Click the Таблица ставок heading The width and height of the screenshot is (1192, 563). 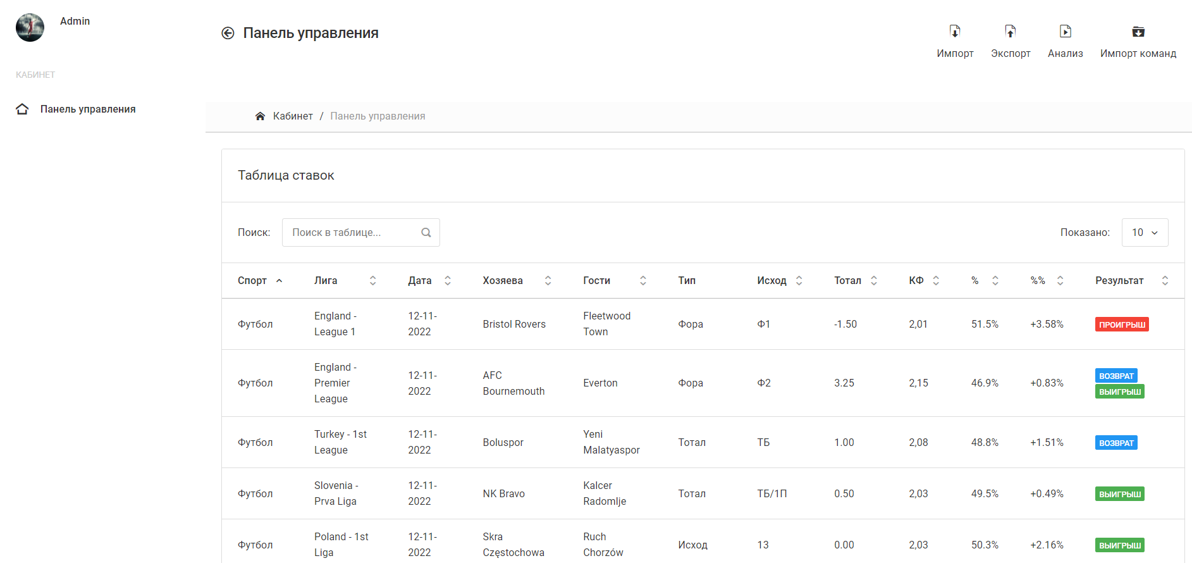286,175
